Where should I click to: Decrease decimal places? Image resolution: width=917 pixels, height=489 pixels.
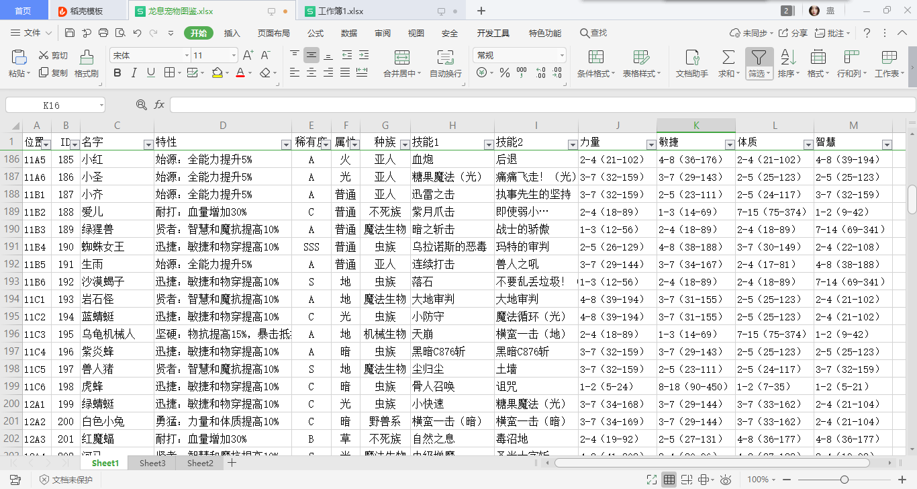click(x=558, y=73)
